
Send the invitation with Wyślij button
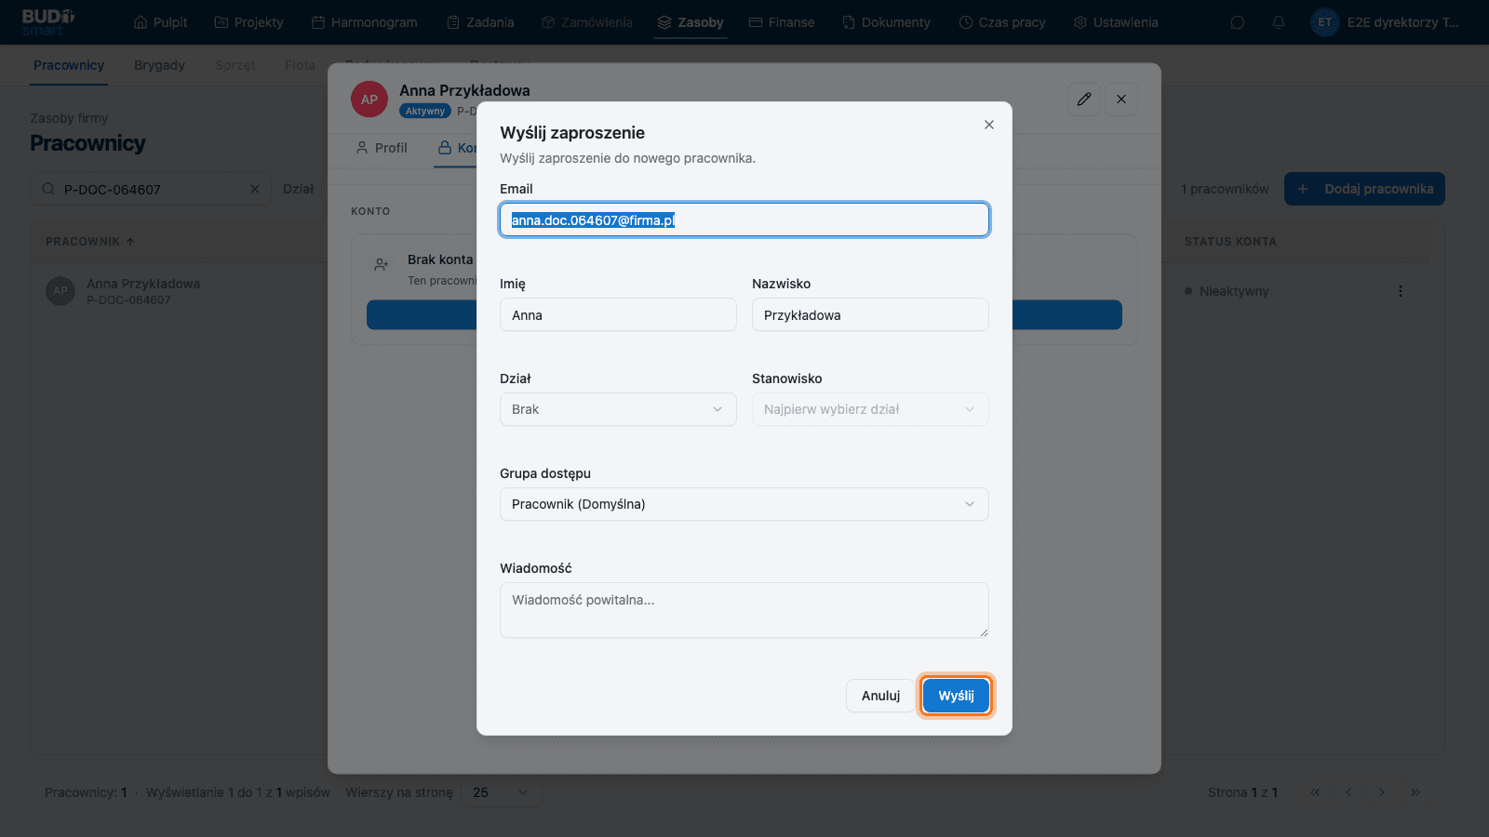pyautogui.click(x=956, y=696)
